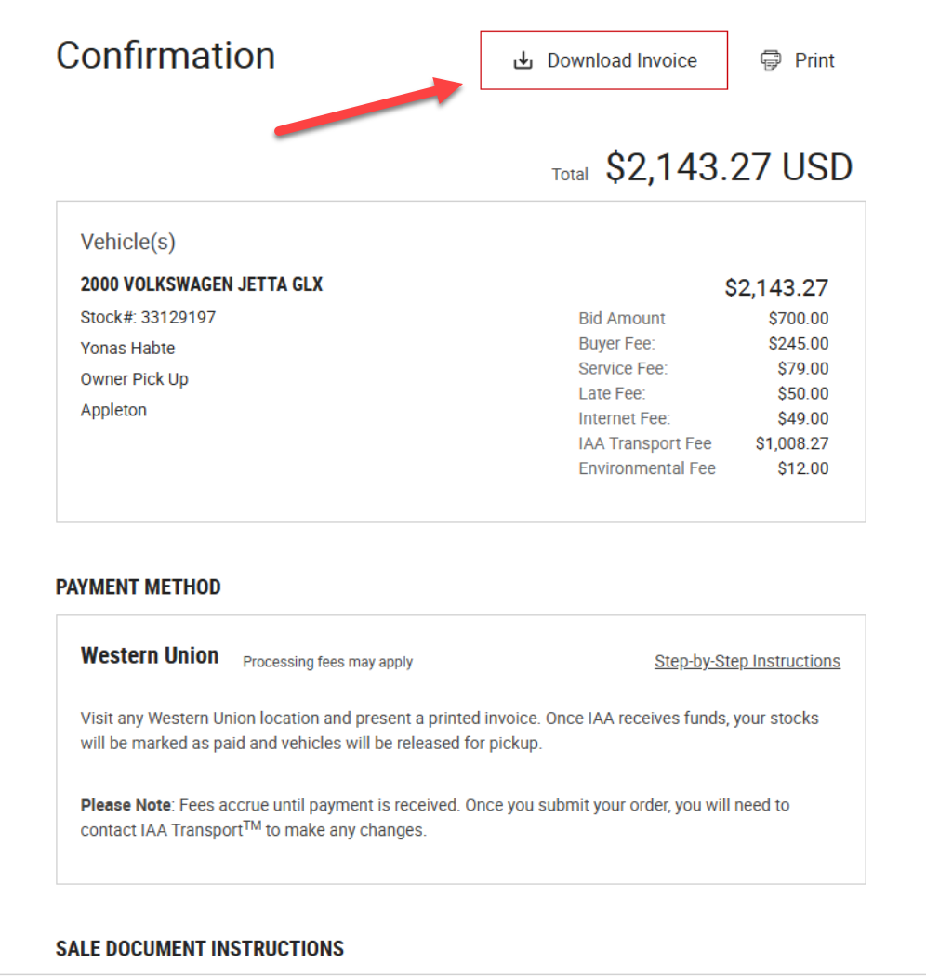Select the 2000 Volkswagen Jetta GLX title
Screen dimensions: 926x976
[202, 285]
